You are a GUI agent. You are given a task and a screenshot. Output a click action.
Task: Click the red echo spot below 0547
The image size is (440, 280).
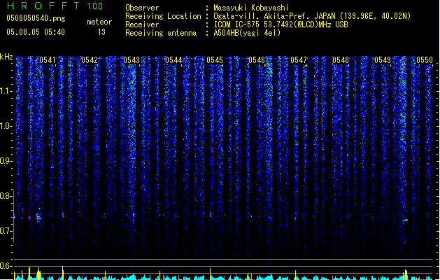(295, 218)
